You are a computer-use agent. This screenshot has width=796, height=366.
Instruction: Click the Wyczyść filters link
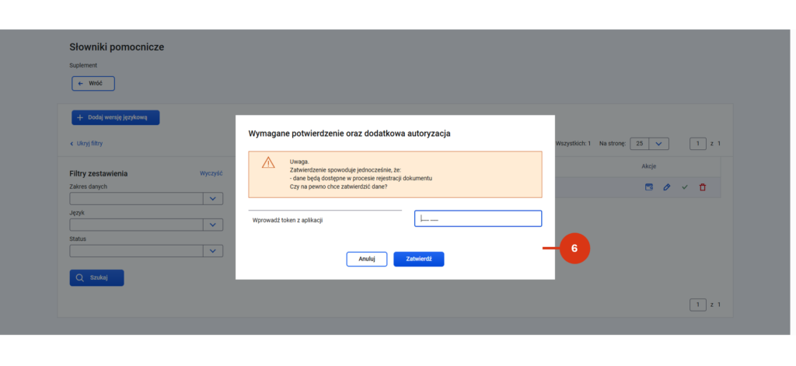(211, 173)
